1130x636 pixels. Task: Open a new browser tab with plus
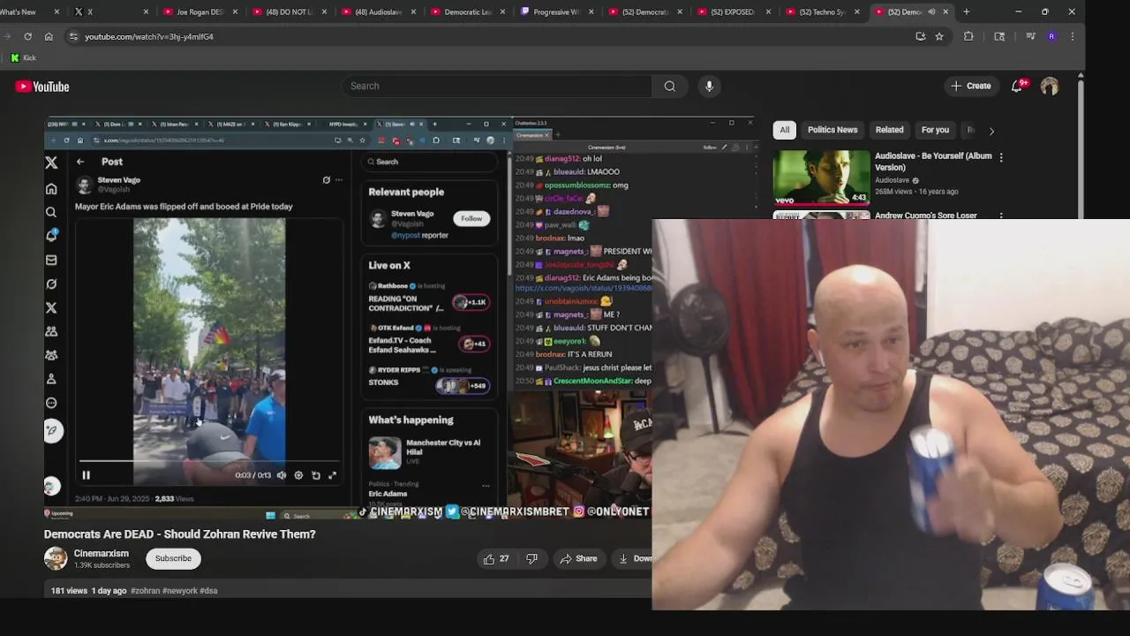(x=966, y=11)
